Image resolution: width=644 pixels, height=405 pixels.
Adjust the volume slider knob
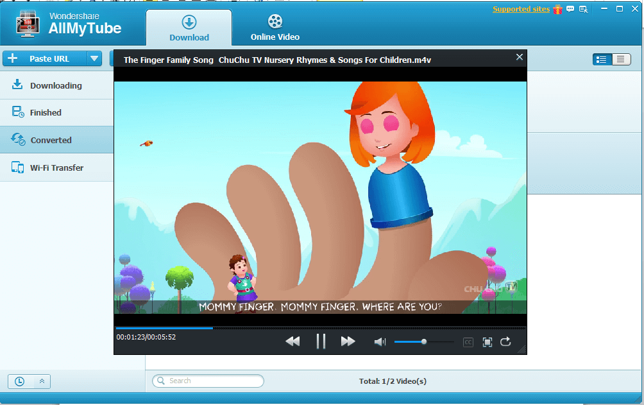(x=423, y=341)
